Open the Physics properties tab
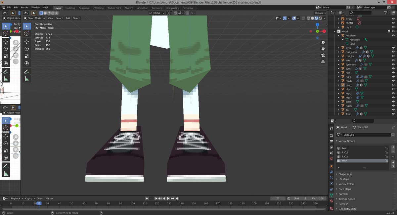The width and height of the screenshot is (397, 215). pos(331,183)
